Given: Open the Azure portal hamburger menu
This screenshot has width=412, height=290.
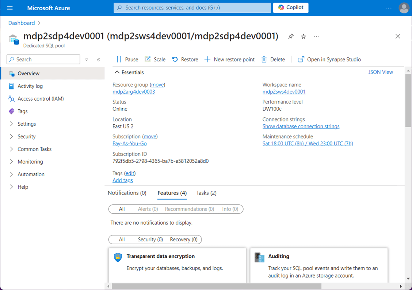Looking at the screenshot, I should click(10, 8).
